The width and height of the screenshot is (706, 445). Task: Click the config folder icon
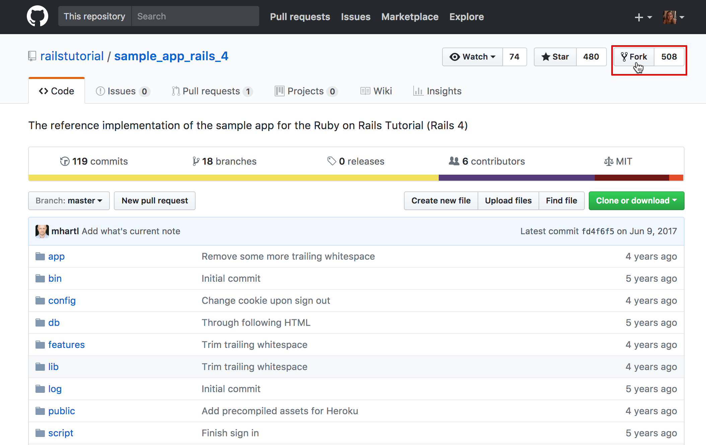click(40, 300)
